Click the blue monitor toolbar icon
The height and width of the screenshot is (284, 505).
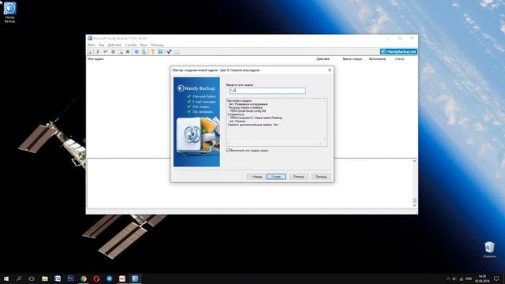tap(160, 51)
